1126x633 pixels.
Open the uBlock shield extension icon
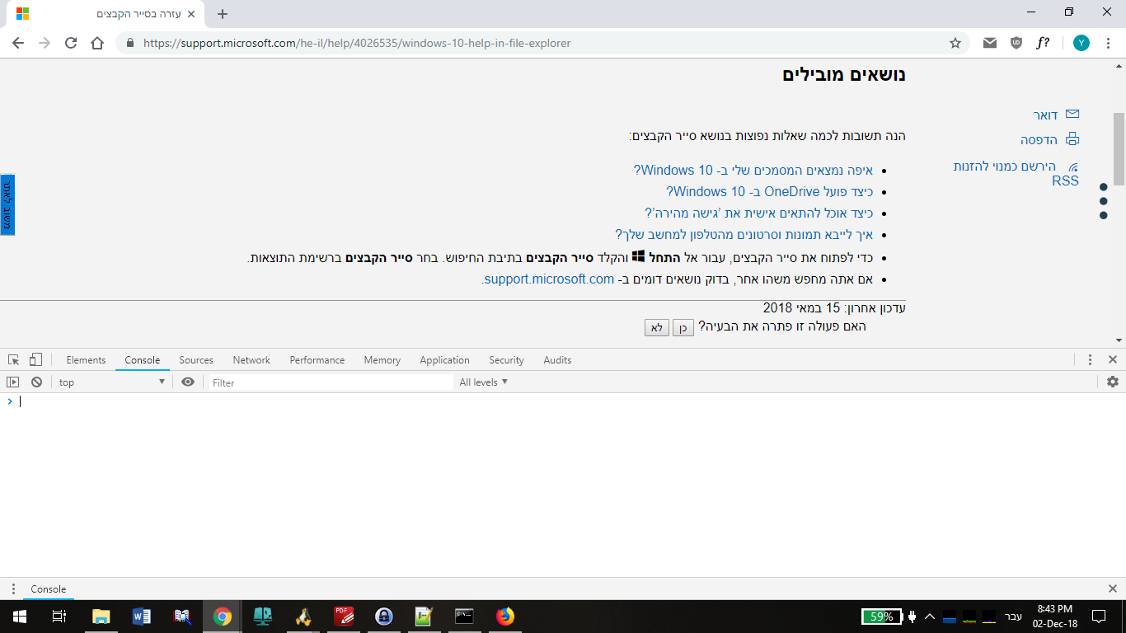[x=1016, y=43]
